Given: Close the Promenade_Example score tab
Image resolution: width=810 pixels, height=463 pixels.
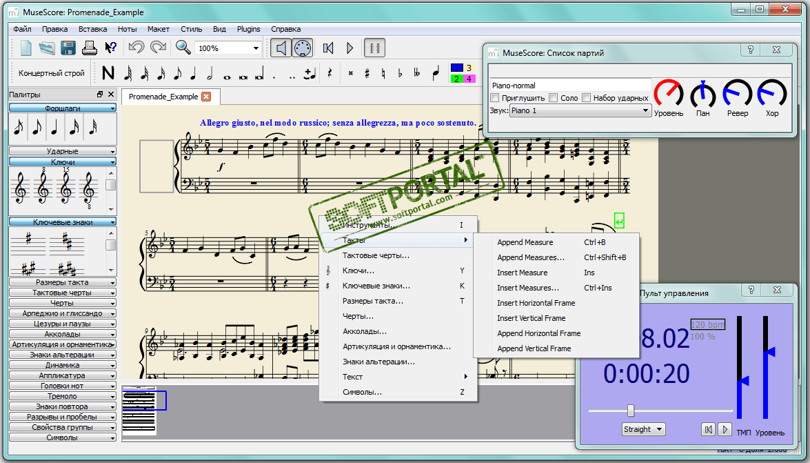Looking at the screenshot, I should pyautogui.click(x=205, y=97).
